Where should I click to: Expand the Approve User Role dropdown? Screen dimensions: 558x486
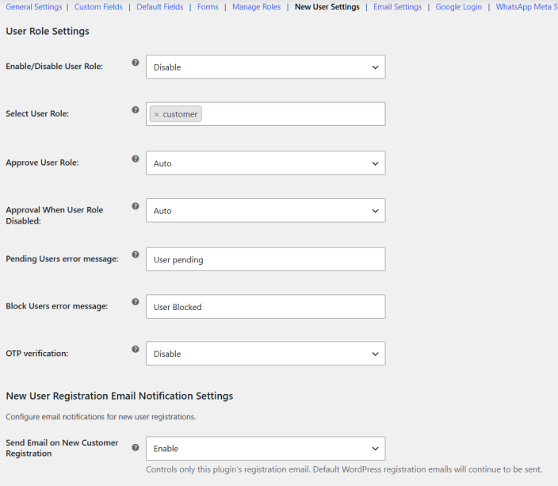(266, 163)
